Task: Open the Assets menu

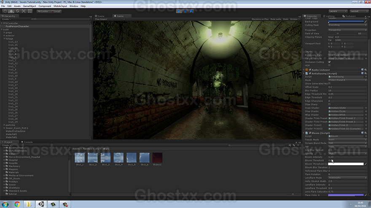Action: pos(17,6)
